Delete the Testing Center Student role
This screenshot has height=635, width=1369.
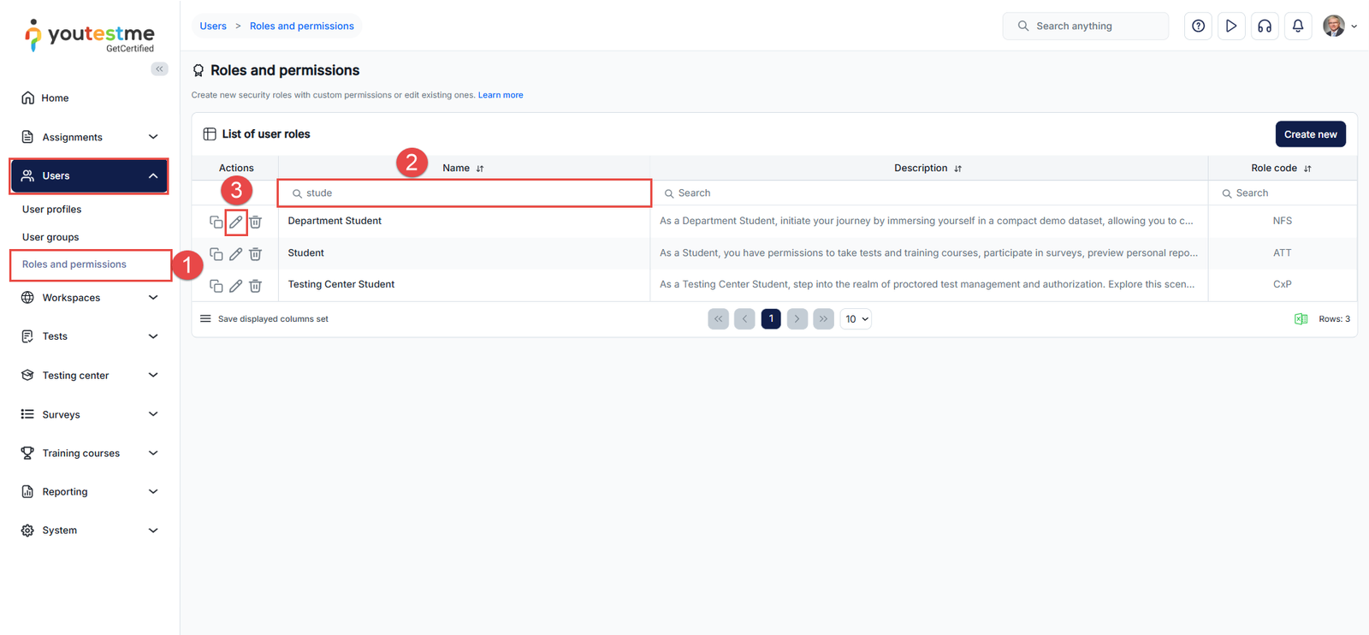[255, 286]
